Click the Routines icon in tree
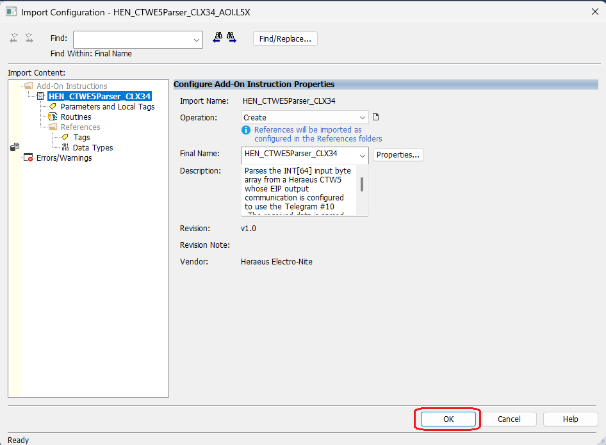The width and height of the screenshot is (606, 445). click(53, 117)
